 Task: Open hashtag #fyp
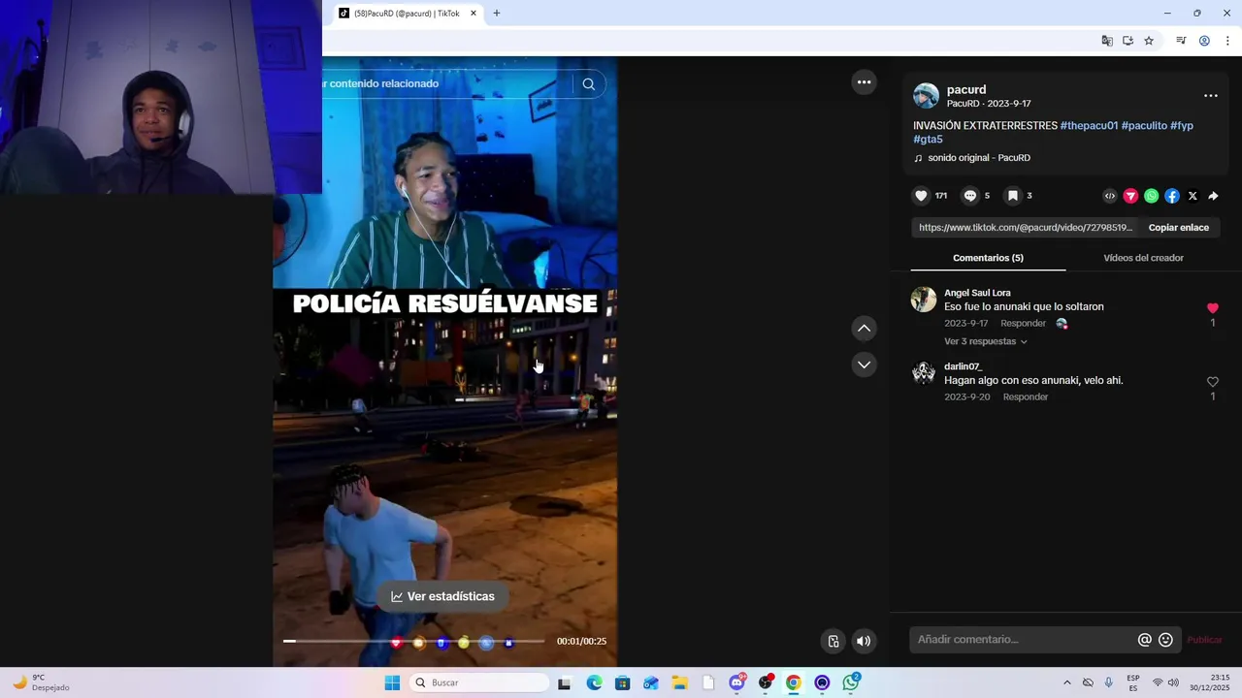[x=1182, y=126]
